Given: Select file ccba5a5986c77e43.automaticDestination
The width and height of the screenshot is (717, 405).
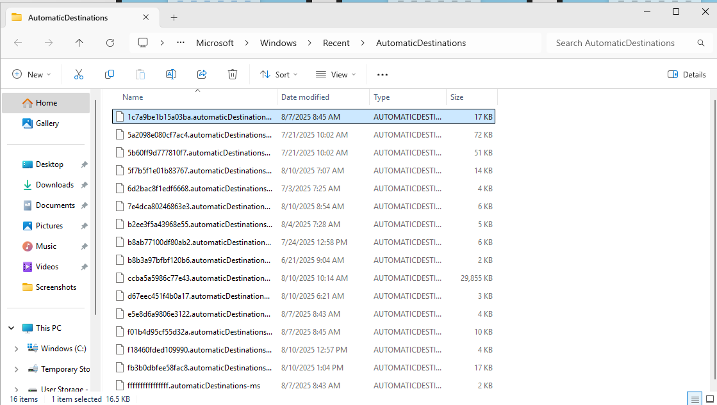Looking at the screenshot, I should pos(304,278).
